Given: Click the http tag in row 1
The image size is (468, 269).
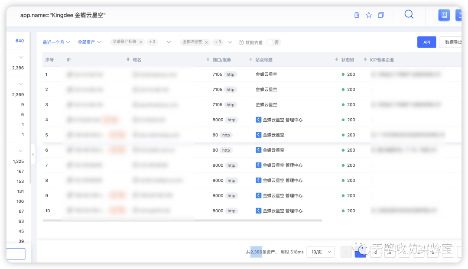Looking at the screenshot, I should (x=231, y=75).
